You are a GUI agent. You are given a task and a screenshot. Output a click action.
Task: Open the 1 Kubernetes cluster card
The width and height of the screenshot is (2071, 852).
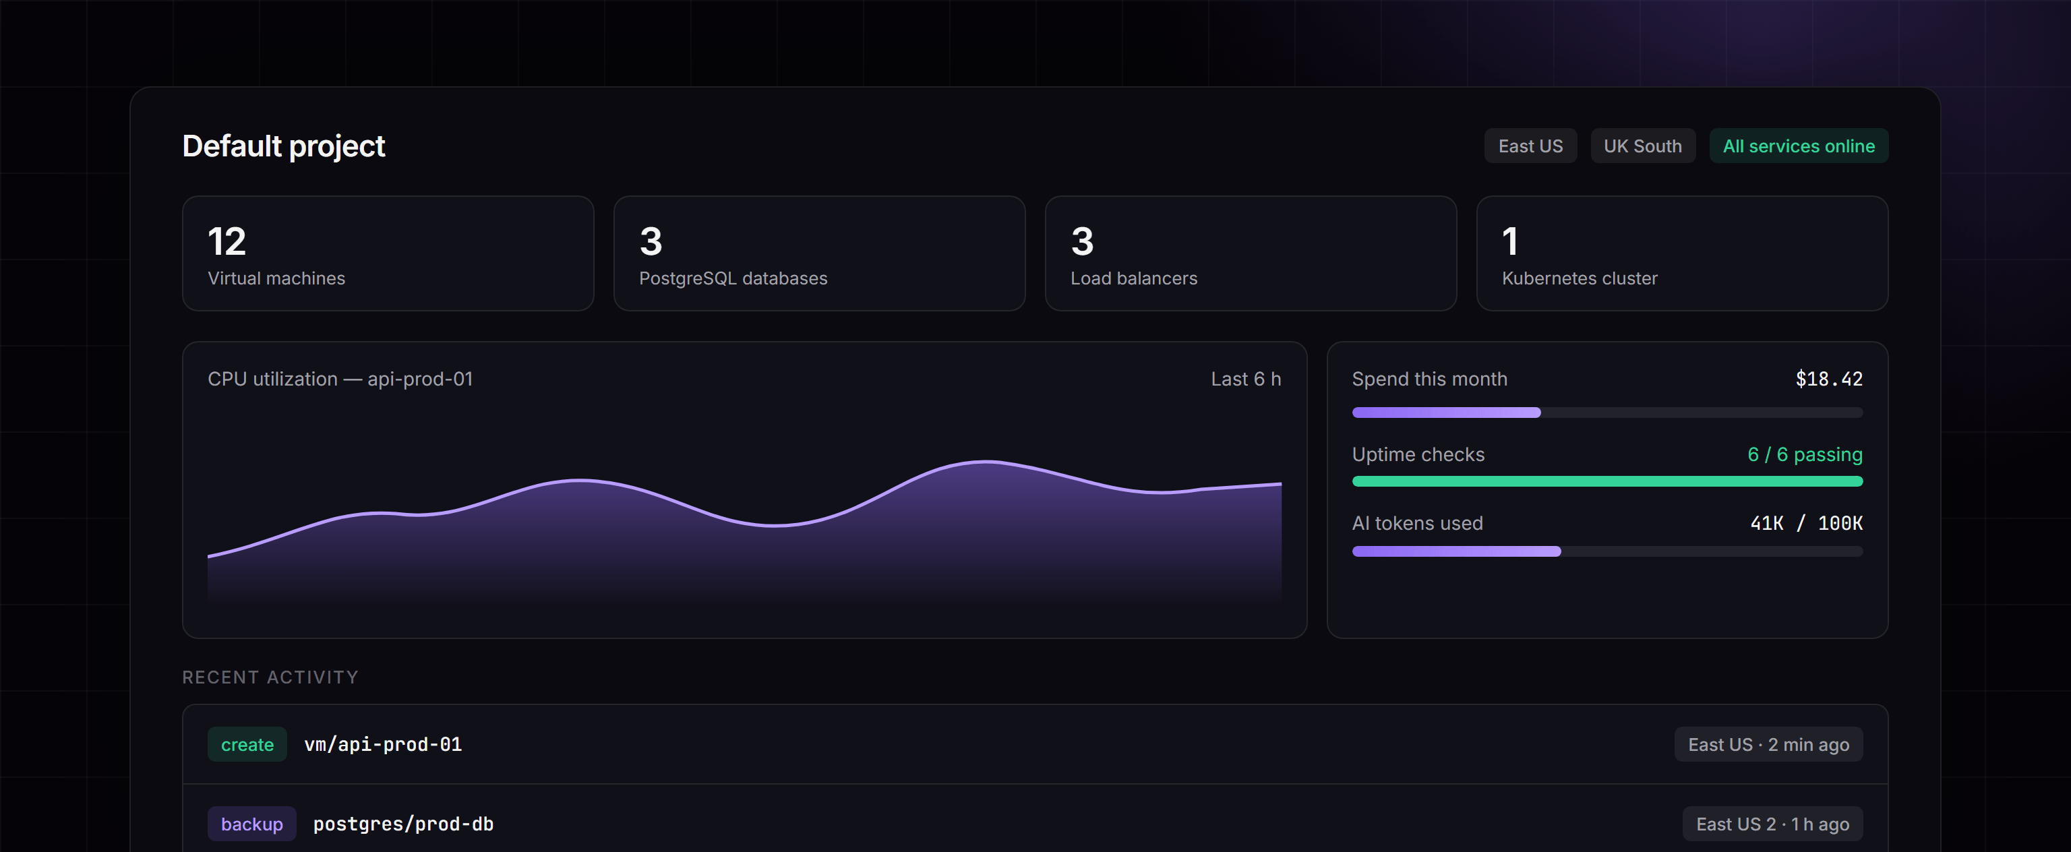click(x=1682, y=253)
